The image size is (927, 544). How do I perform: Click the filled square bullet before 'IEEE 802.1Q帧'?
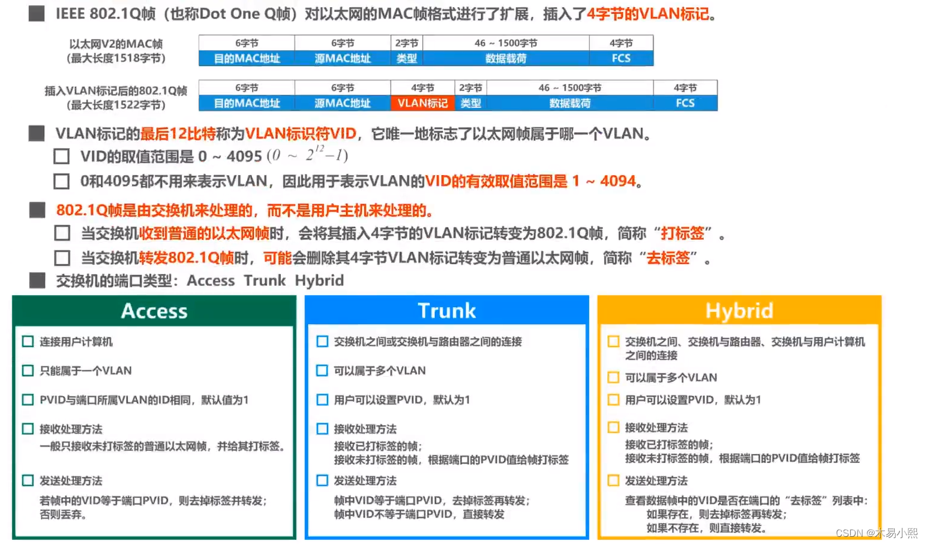37,13
